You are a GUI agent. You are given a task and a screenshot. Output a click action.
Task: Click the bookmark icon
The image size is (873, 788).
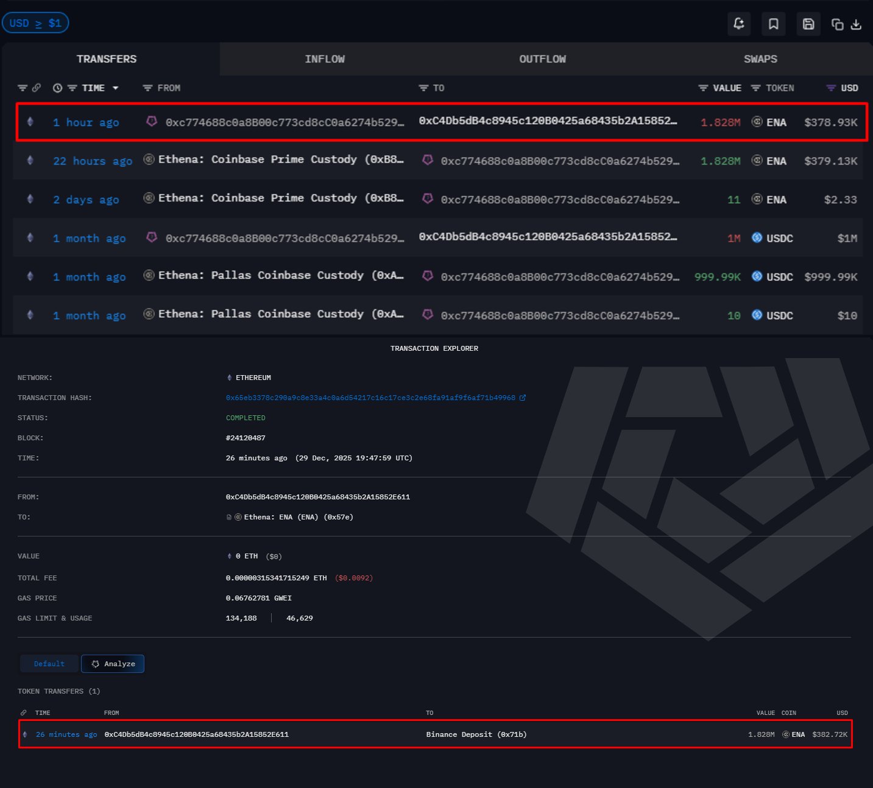click(773, 24)
